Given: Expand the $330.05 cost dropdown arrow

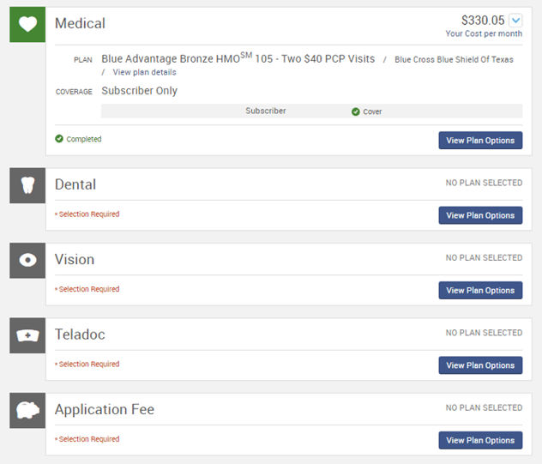Looking at the screenshot, I should click(x=515, y=21).
